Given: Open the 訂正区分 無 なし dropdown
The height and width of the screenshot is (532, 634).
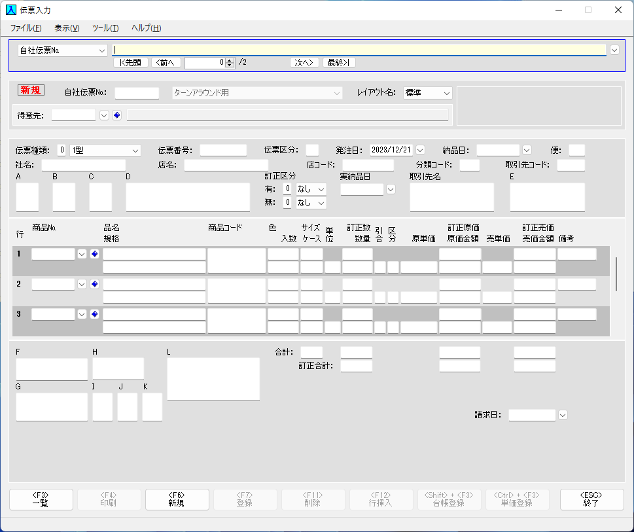Looking at the screenshot, I should tap(311, 203).
